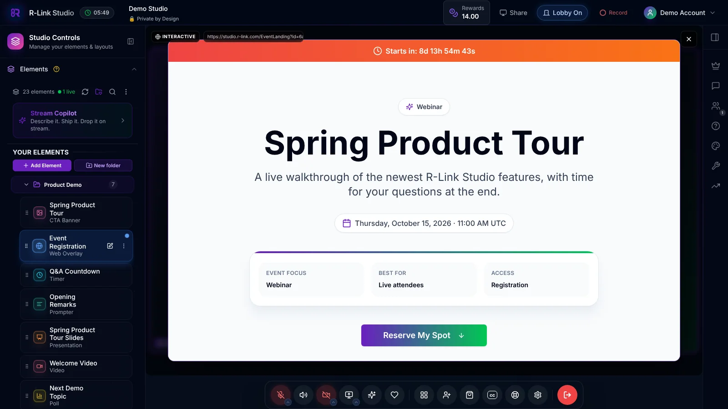Open elements list more options menu
Viewport: 728px width, 409px height.
tap(126, 92)
